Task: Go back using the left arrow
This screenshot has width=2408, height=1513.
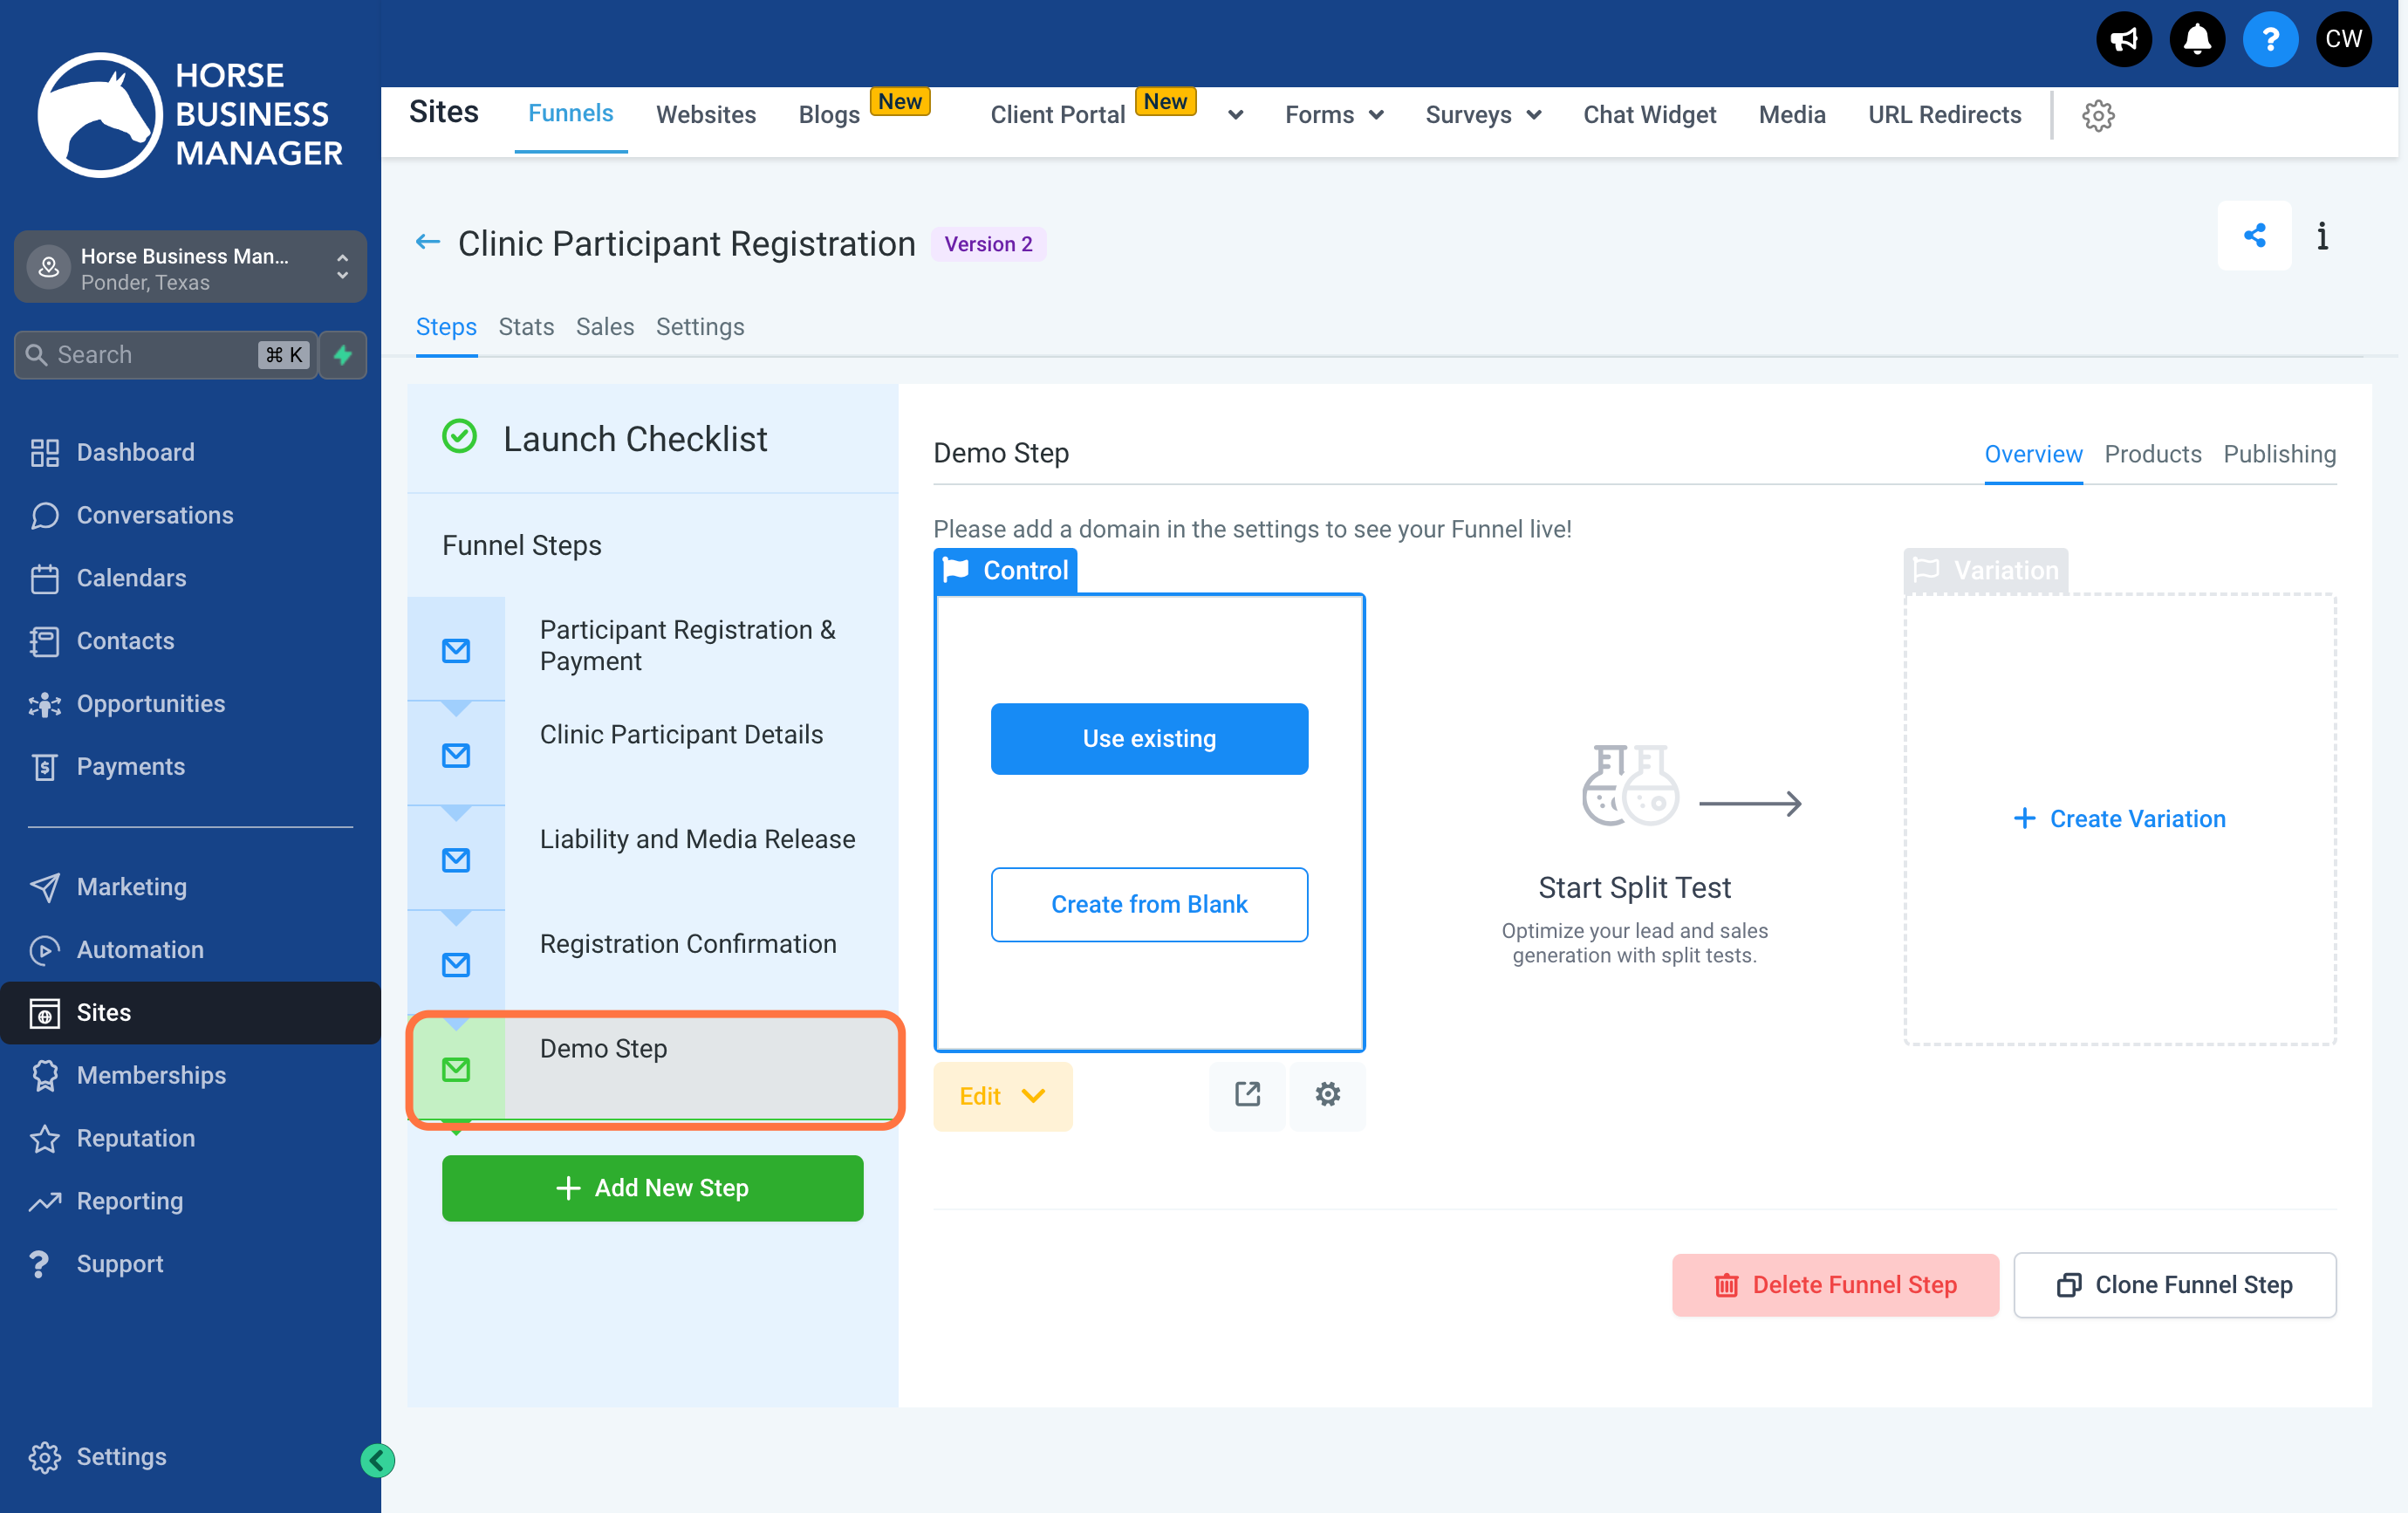Action: (x=428, y=242)
